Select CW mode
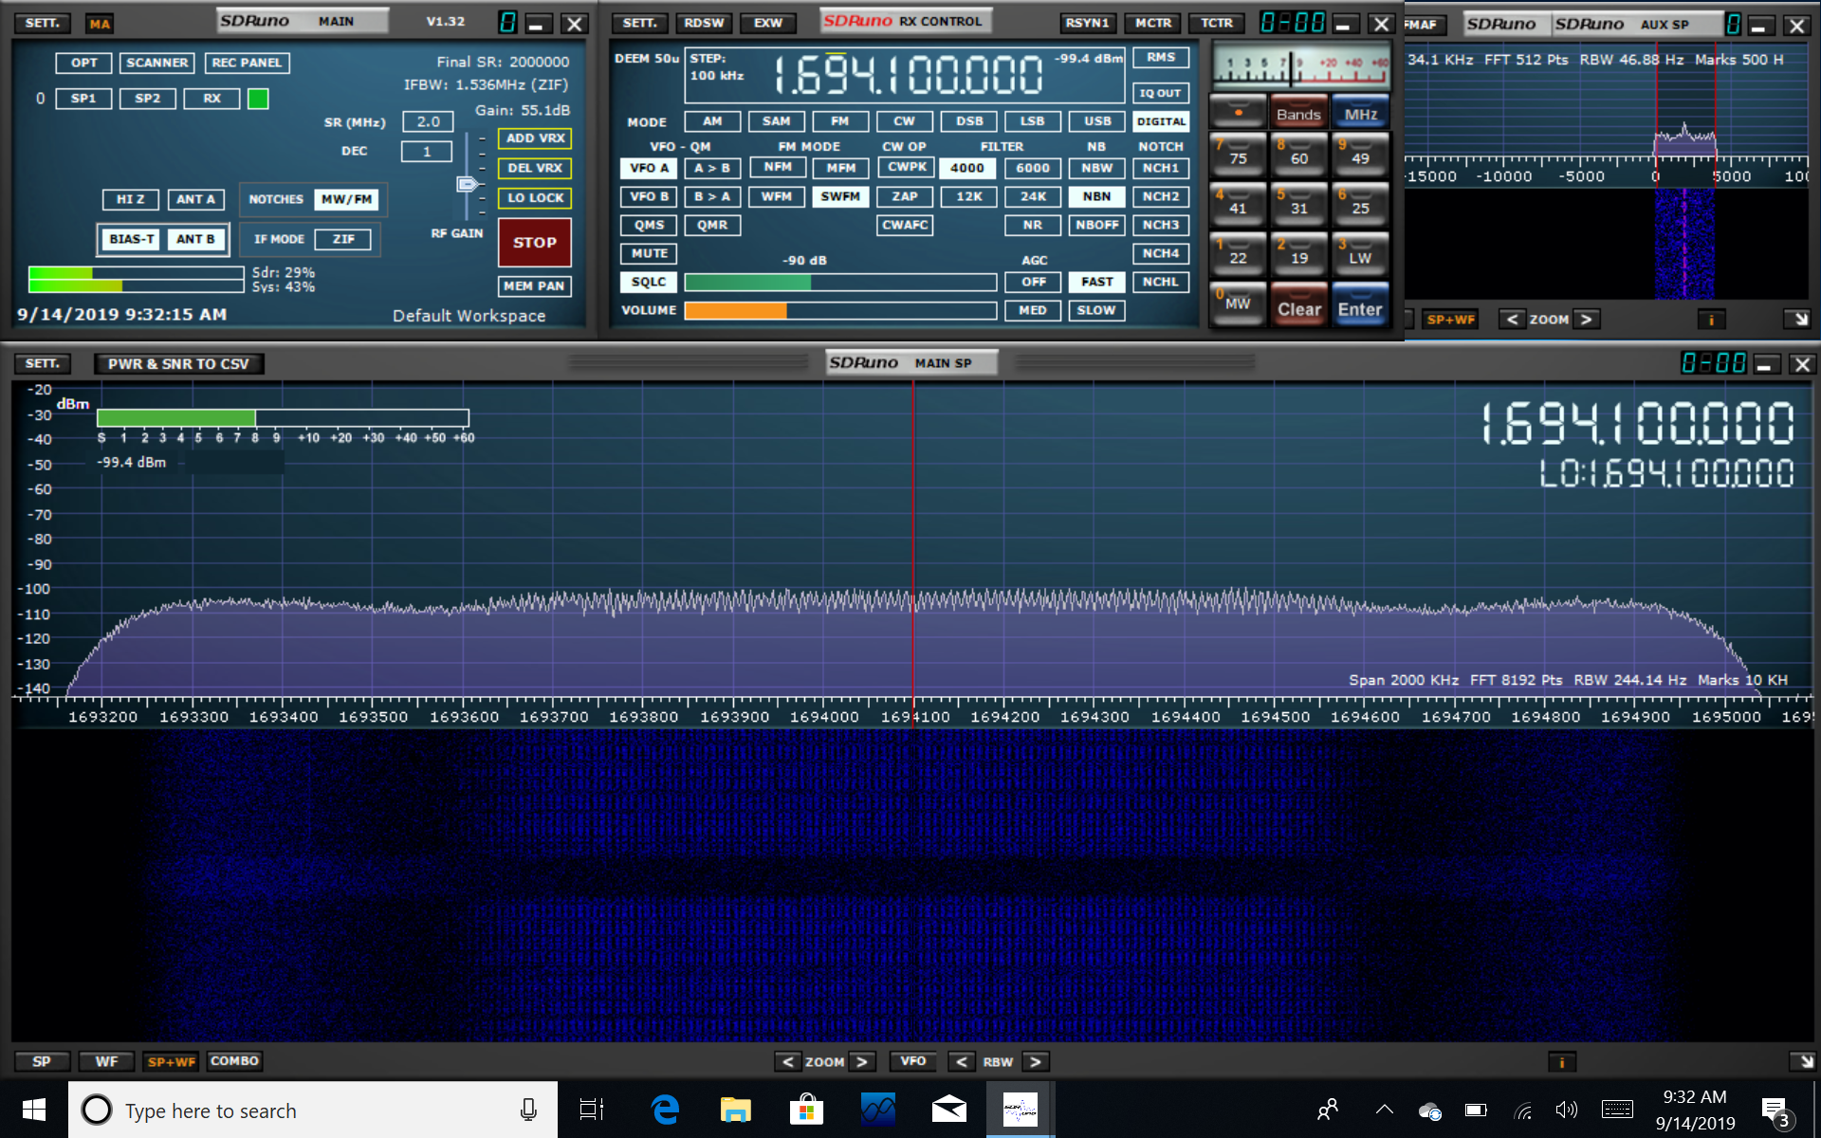The height and width of the screenshot is (1138, 1821). pos(904,121)
